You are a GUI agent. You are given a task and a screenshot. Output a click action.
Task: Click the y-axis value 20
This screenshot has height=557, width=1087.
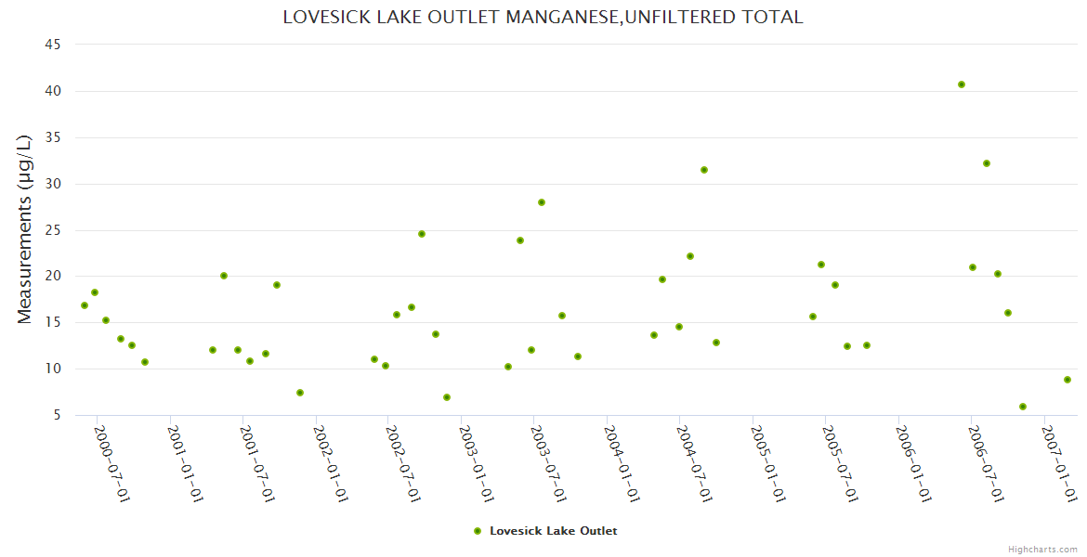click(x=53, y=277)
